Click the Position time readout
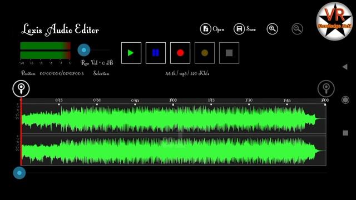This screenshot has height=200, width=356. tap(62, 73)
